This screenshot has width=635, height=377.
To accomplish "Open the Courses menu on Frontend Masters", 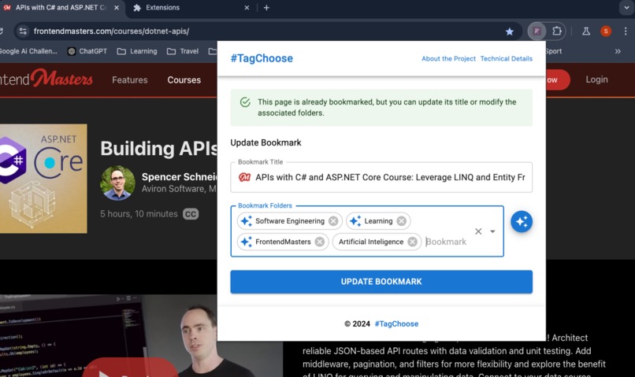I will pos(184,79).
